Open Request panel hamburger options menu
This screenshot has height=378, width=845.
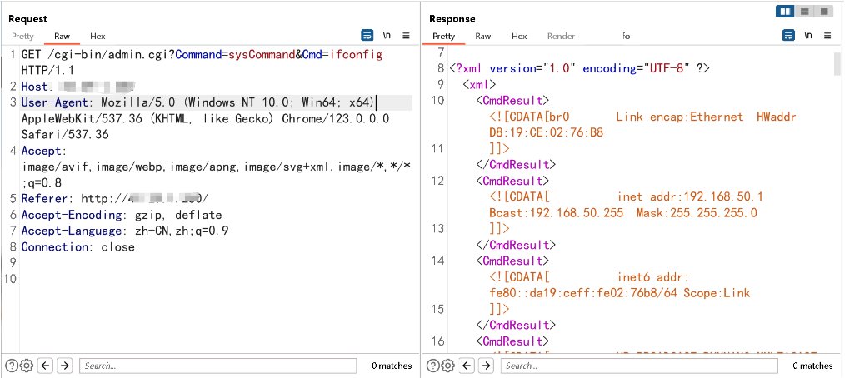(406, 36)
